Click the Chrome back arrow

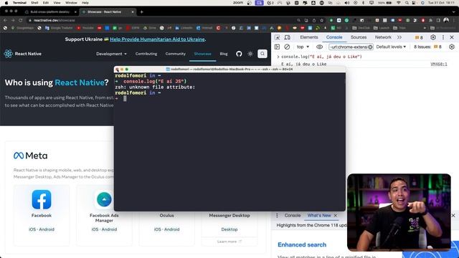5,20
